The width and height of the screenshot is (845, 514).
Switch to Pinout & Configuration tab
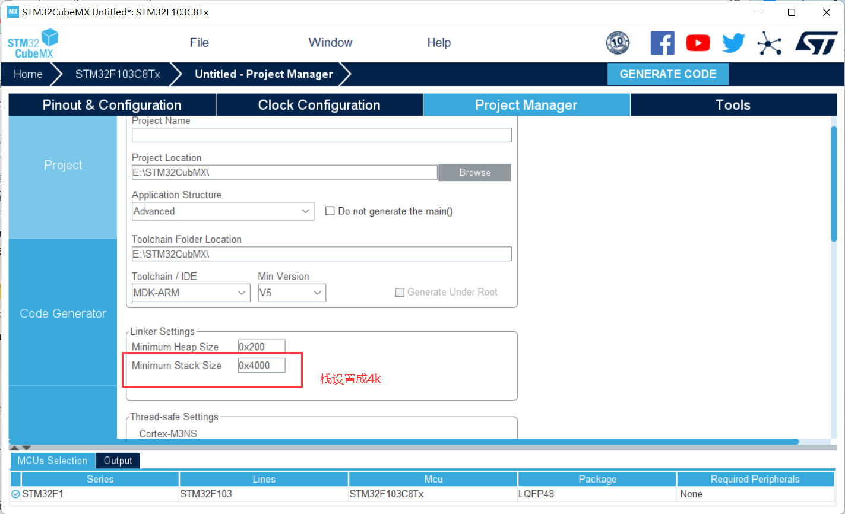(112, 105)
